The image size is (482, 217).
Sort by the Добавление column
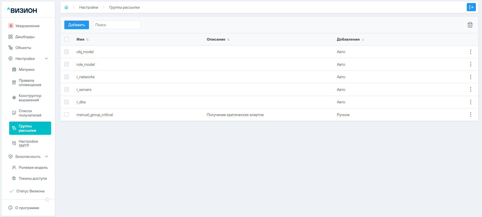coord(363,40)
